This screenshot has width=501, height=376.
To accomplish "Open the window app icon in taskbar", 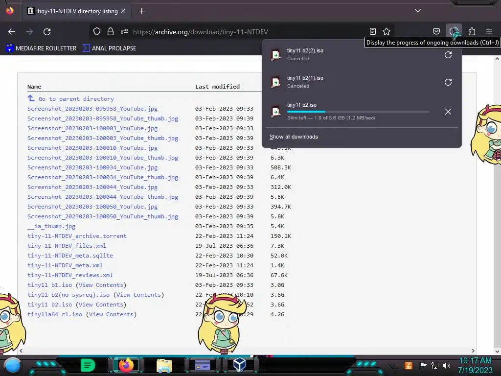I will click(x=202, y=365).
